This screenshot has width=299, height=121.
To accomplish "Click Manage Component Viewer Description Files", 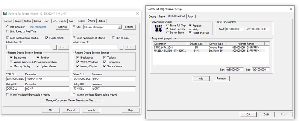I will pyautogui.click(x=71, y=100).
